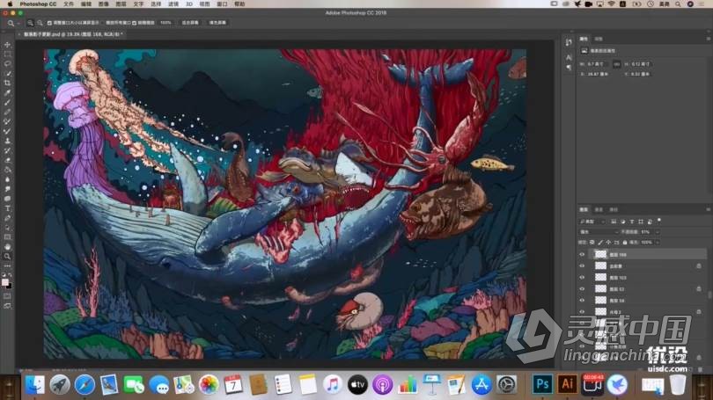Image resolution: width=713 pixels, height=400 pixels.
Task: Click the zoom out magnifier in options bar
Action: (41, 22)
